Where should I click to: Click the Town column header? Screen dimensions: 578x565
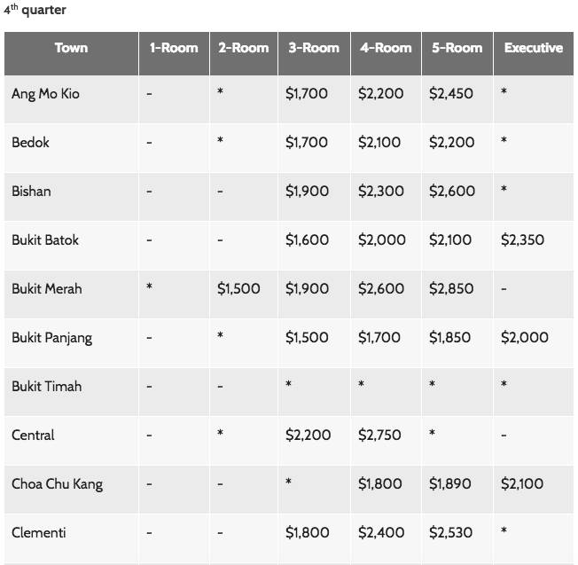coord(71,48)
